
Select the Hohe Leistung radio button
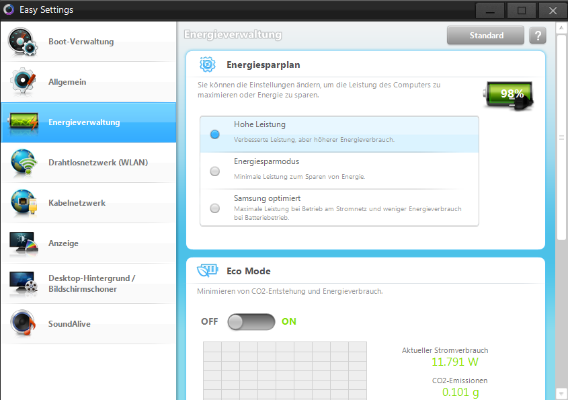click(215, 134)
